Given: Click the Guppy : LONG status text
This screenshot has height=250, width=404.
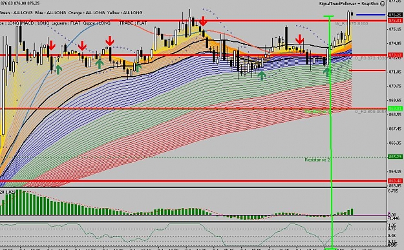Looking at the screenshot, I should click(96, 23).
